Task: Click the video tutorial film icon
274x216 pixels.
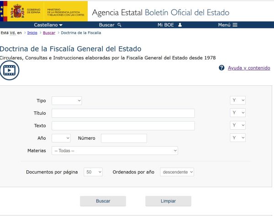Action: point(9,70)
